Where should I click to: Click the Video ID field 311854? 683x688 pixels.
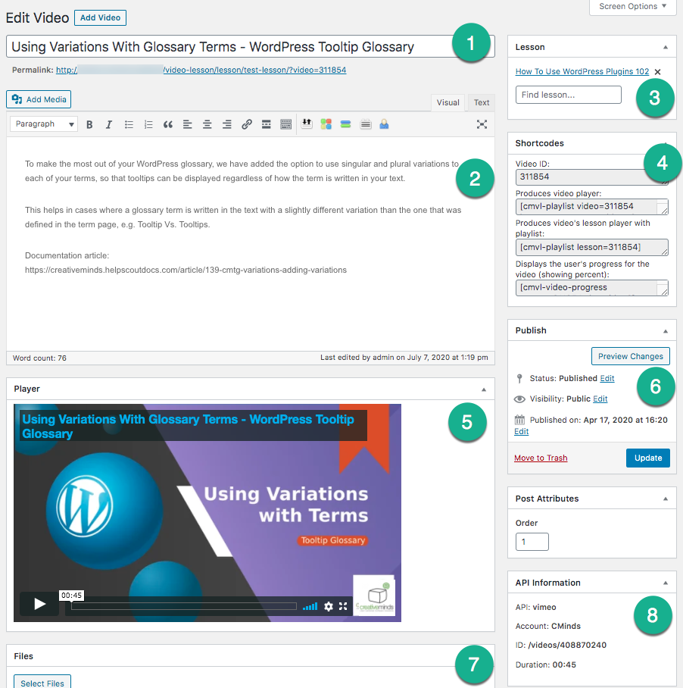(592, 177)
